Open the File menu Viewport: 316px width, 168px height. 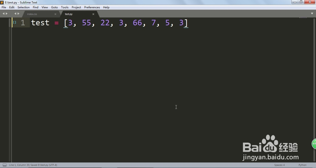4,7
